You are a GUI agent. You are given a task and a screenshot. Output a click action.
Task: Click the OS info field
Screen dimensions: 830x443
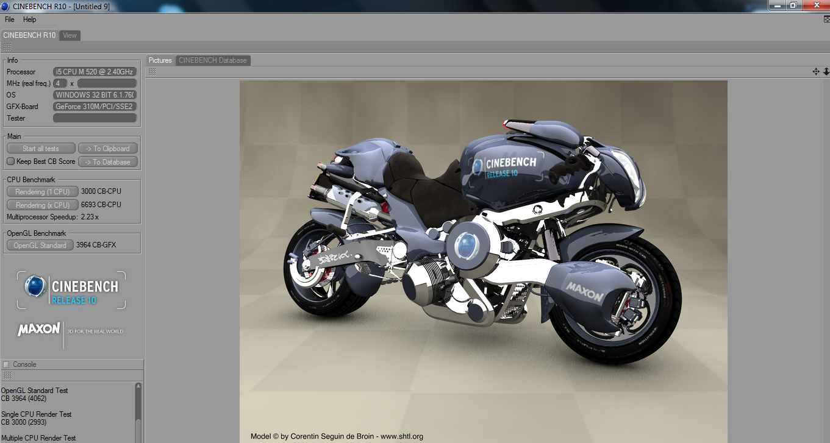pyautogui.click(x=95, y=95)
